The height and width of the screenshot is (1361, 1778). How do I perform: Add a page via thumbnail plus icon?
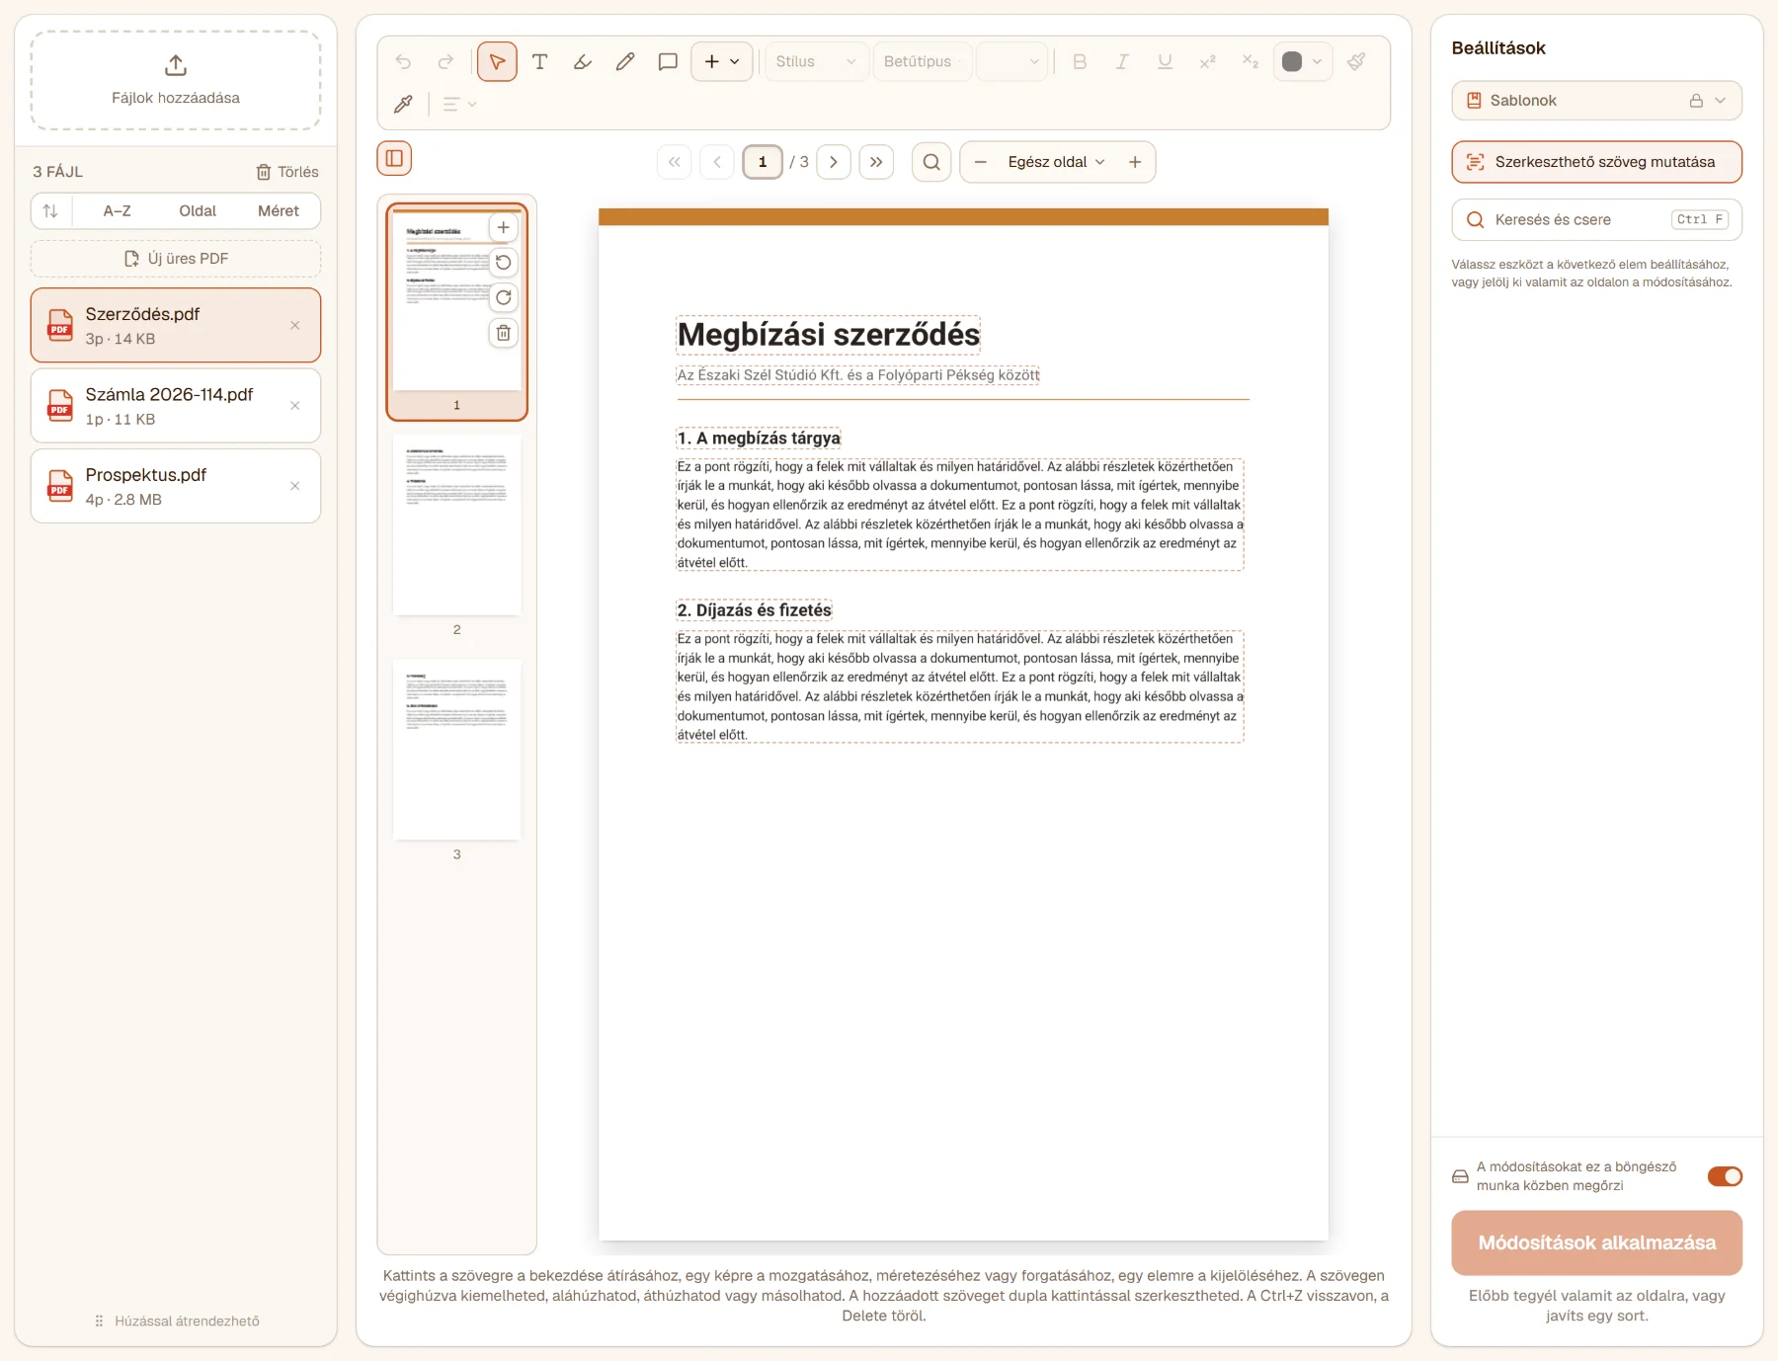point(503,227)
